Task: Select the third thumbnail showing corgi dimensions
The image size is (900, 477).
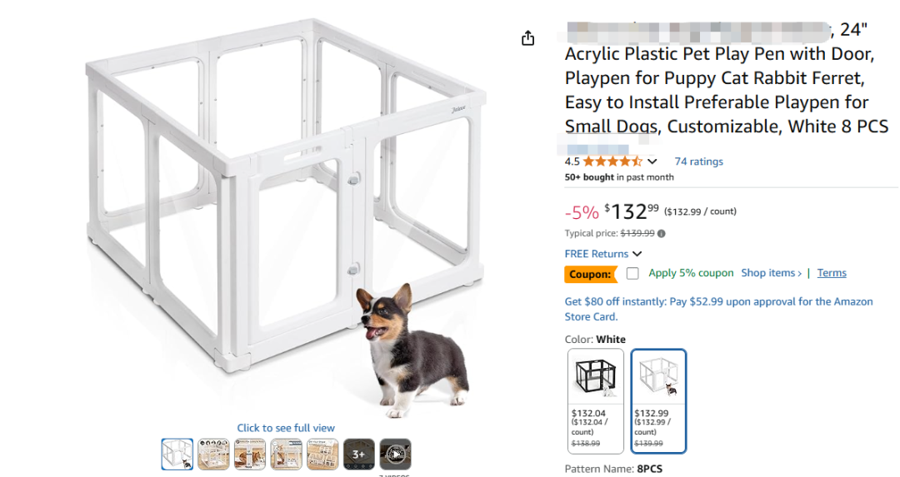Action: [x=250, y=455]
